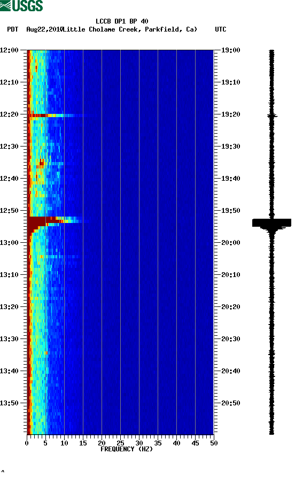Image resolution: width=295 pixels, height=477 pixels.
Task: Click the '10' frequency axis label
Action: (64, 443)
